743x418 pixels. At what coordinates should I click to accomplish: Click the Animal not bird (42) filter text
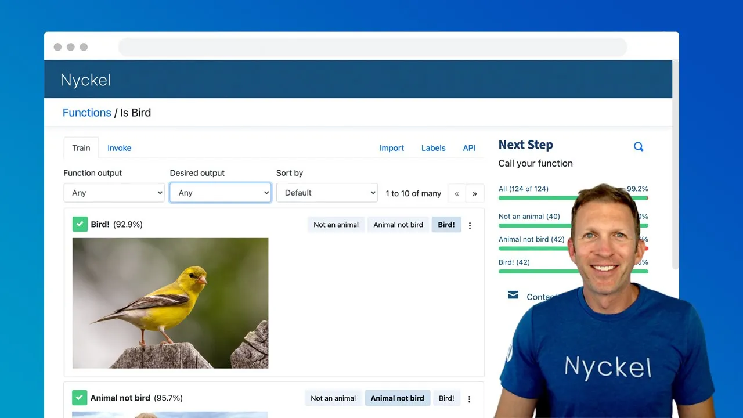(532, 239)
